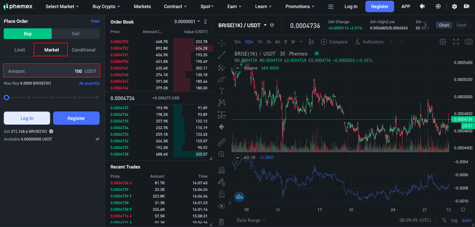Toggle stay in drawing mode
The image size is (475, 227).
[x=221, y=182]
